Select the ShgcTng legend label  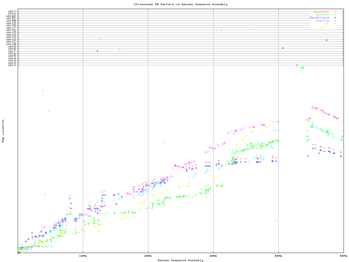pyautogui.click(x=322, y=21)
